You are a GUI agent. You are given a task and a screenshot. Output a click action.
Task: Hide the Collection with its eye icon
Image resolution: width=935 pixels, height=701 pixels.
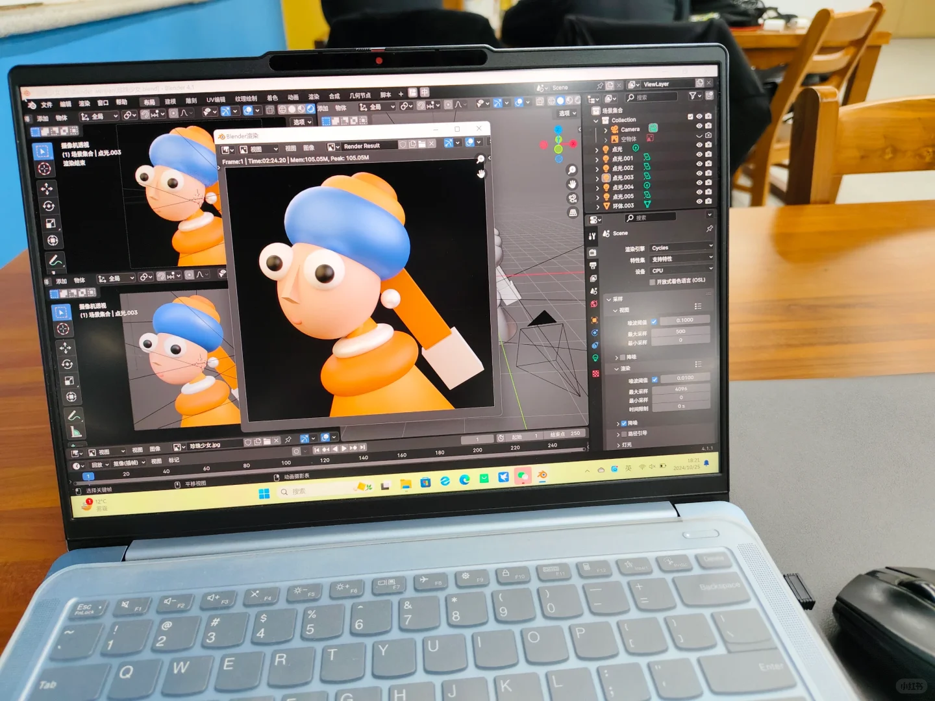(699, 117)
